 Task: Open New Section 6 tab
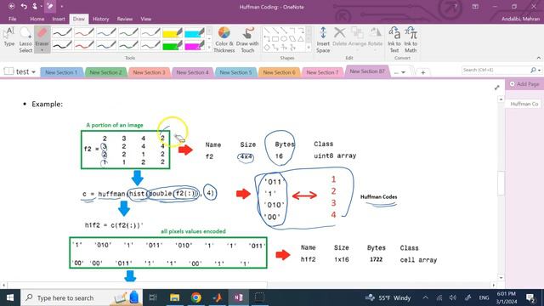(x=279, y=72)
